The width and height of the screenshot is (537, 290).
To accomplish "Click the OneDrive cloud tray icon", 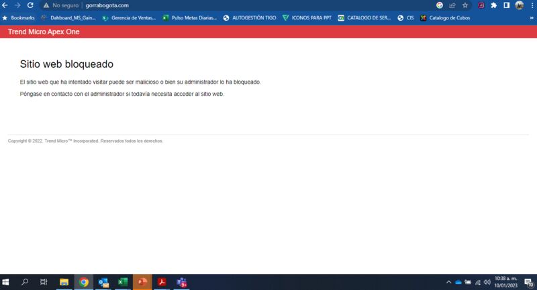I will click(458, 282).
